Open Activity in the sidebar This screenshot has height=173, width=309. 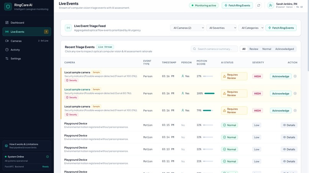(x=27, y=50)
